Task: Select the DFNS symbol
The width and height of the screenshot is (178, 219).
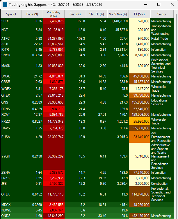Action: pos(6,109)
